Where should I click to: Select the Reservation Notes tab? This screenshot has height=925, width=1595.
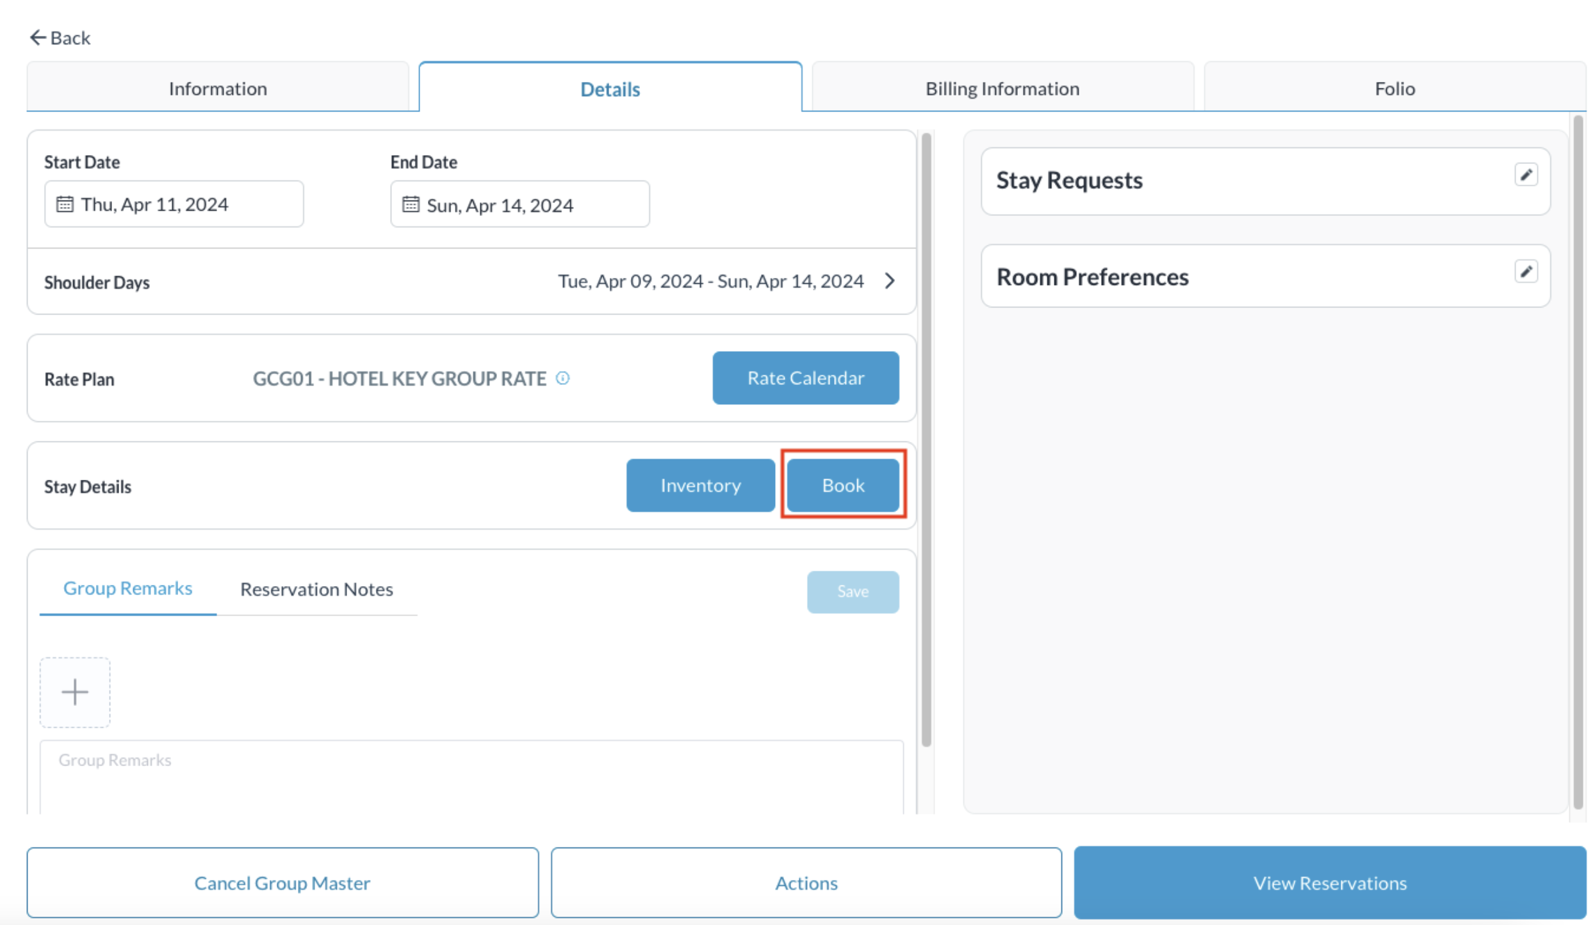coord(316,589)
